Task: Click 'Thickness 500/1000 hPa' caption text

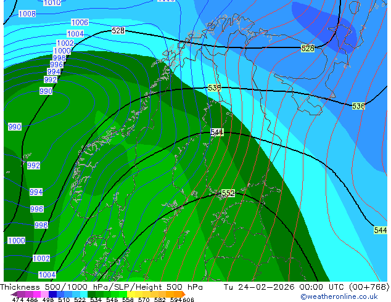Action: pos(55,287)
